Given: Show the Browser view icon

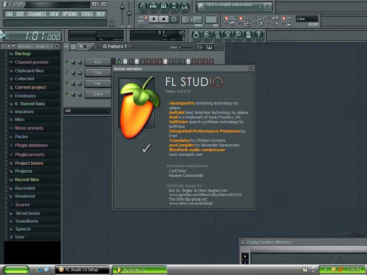Looking at the screenshot, I should coord(174,6).
